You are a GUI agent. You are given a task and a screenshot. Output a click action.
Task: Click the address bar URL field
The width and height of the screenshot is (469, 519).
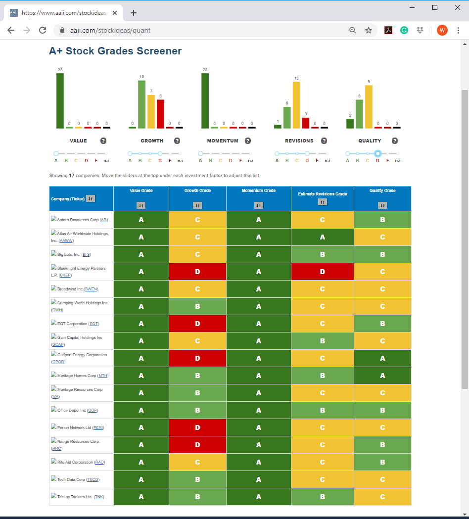pos(198,31)
